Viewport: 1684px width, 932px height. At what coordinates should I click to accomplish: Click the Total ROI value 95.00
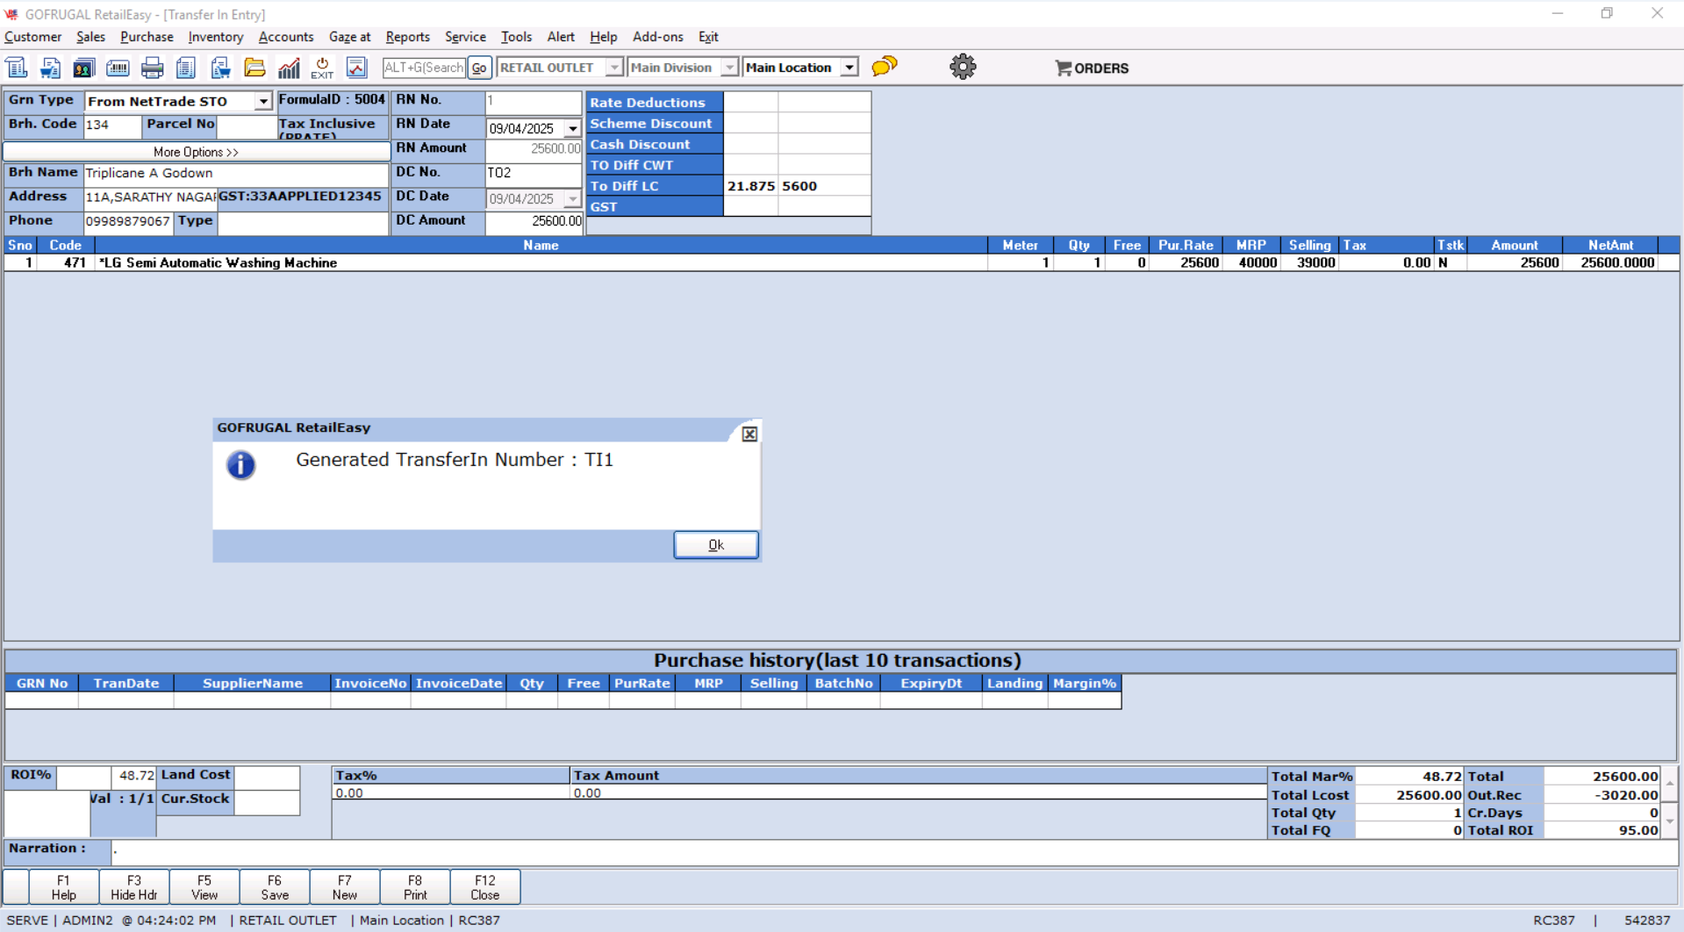click(1602, 830)
